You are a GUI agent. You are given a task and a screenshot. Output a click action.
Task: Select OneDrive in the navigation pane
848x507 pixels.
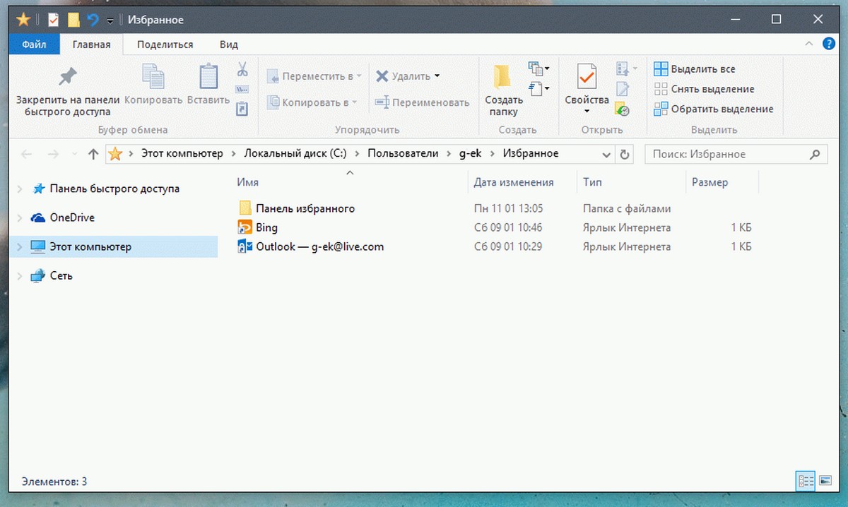point(72,218)
